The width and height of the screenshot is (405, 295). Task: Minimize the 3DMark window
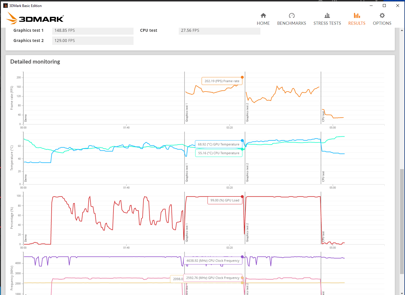click(x=371, y=6)
